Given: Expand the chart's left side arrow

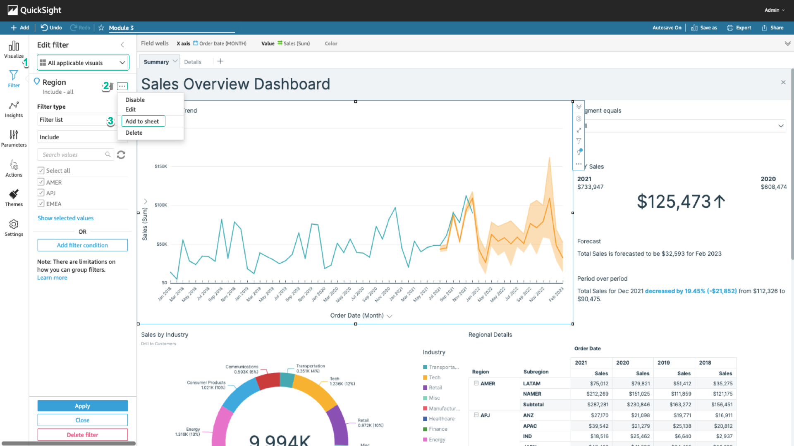Looking at the screenshot, I should point(146,202).
